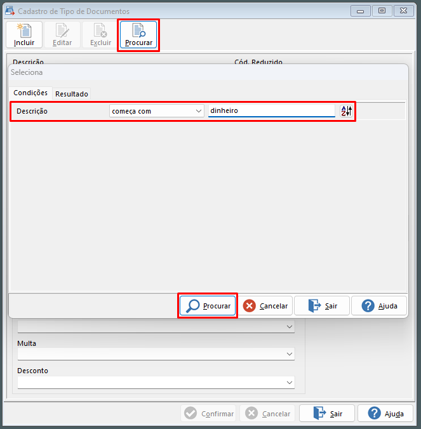421x429 pixels.
Task: Click Sair in the Seleciona dialog
Action: tap(322, 306)
